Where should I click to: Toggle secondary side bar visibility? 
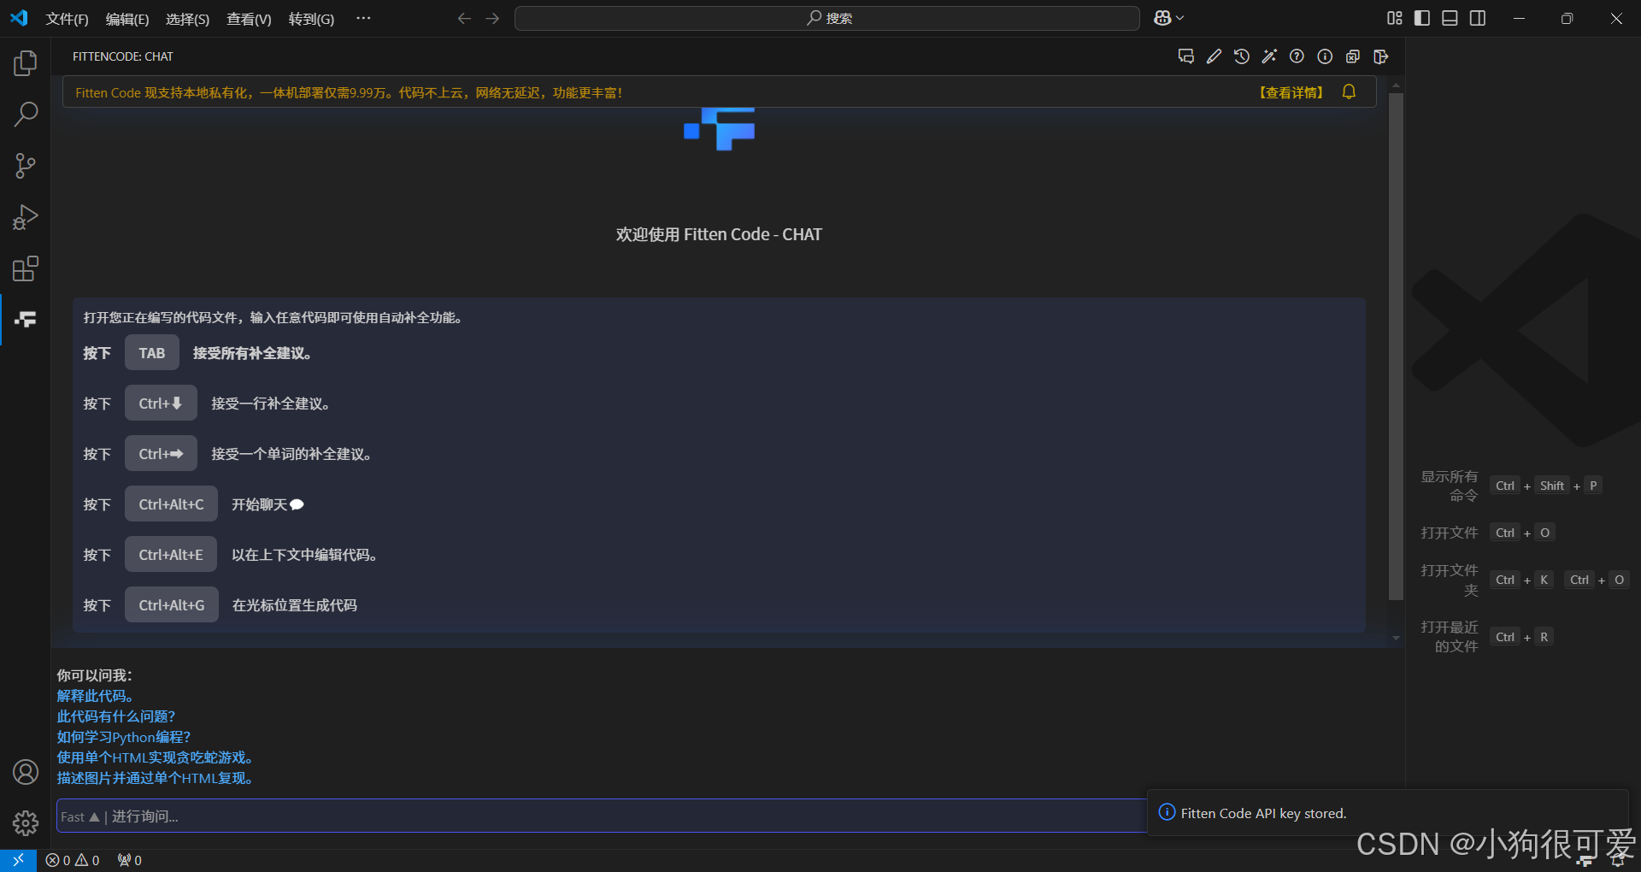pyautogui.click(x=1478, y=18)
